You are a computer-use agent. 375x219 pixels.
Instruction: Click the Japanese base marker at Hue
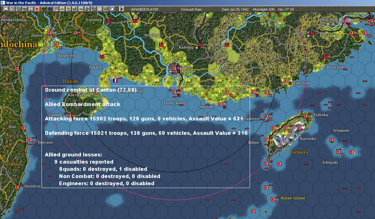click(23, 128)
